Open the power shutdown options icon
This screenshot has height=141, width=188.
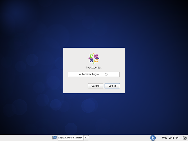(x=185, y=138)
